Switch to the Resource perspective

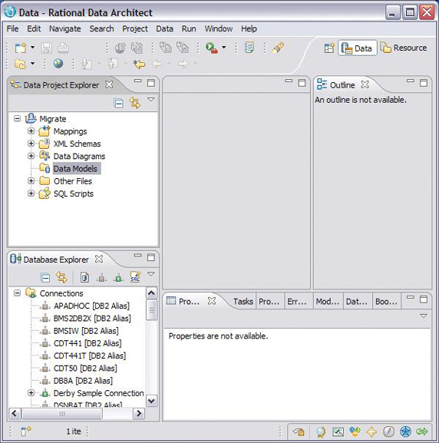[x=403, y=48]
